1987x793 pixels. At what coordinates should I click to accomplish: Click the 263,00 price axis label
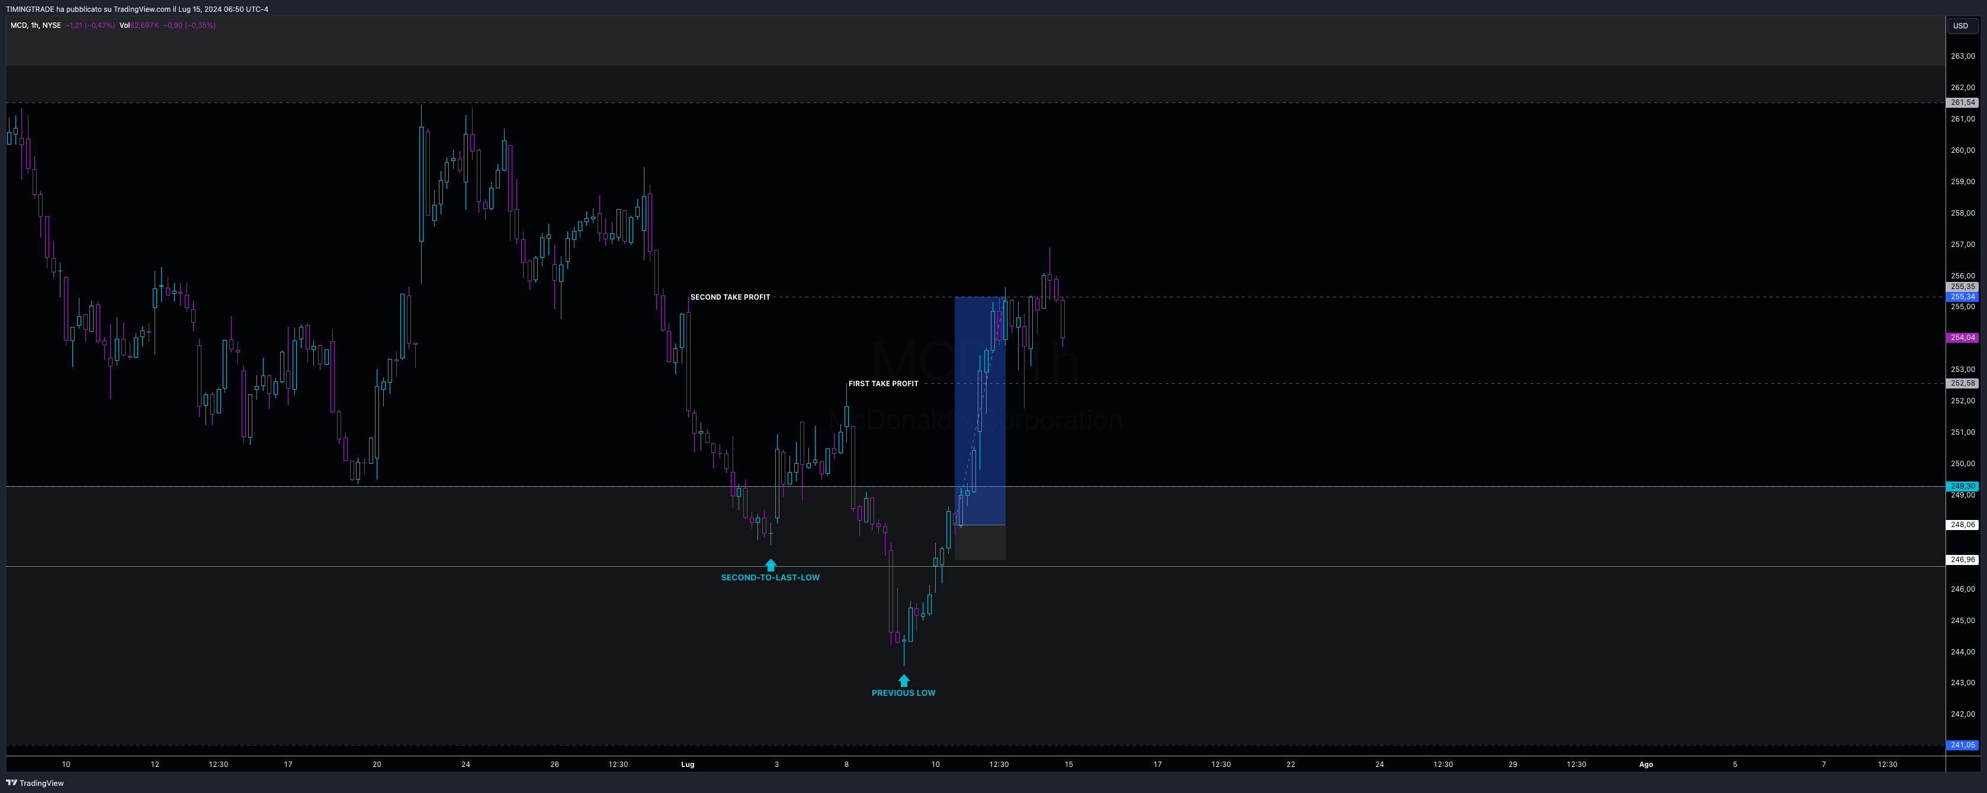(1962, 56)
